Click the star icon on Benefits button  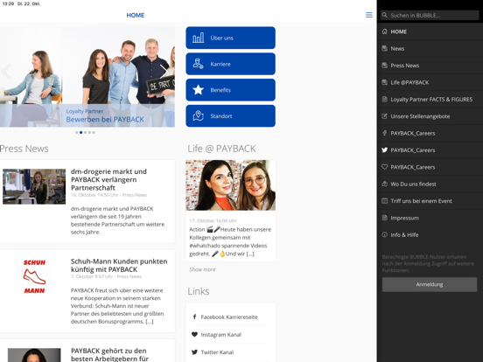tap(198, 90)
